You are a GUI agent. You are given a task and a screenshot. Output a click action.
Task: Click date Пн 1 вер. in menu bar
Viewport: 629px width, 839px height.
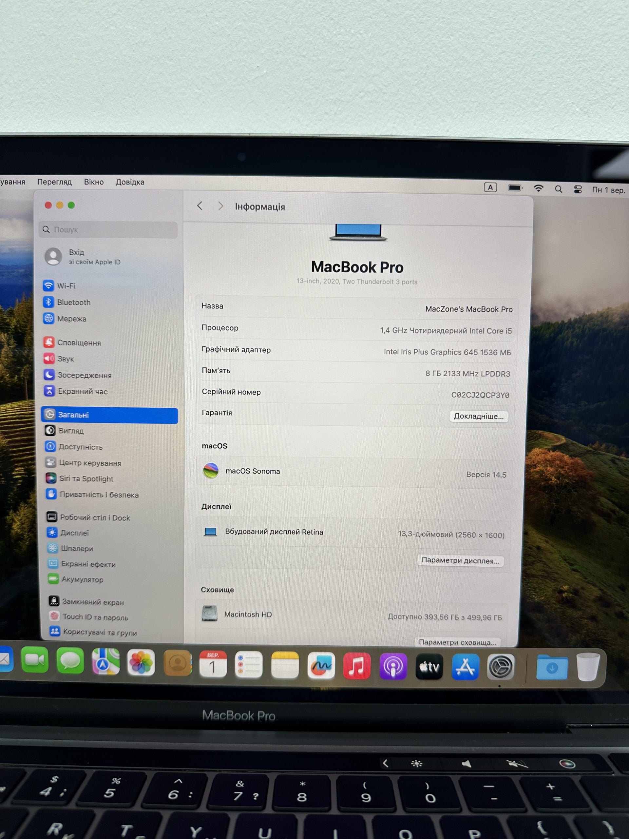click(609, 190)
